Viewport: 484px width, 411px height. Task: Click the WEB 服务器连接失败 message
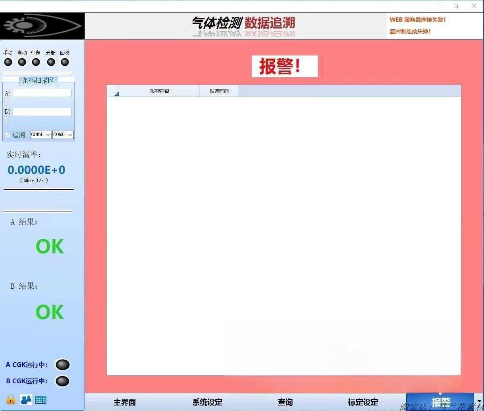417,20
